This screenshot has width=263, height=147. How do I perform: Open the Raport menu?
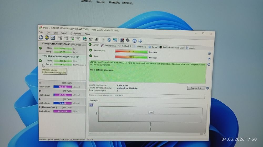pyautogui.click(x=64, y=33)
